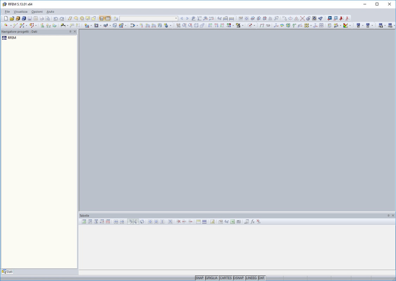Create a new model with the blank page icon

pos(6,18)
